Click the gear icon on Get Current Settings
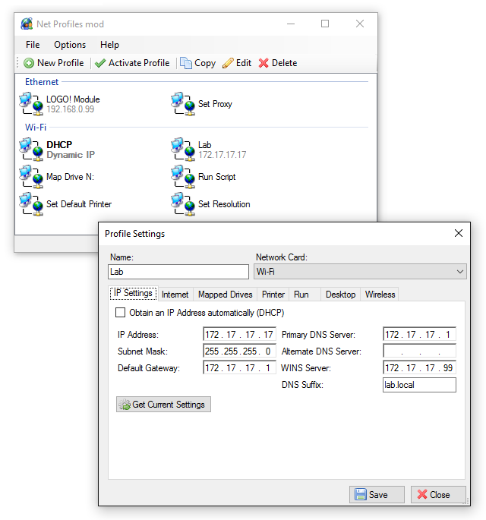This screenshot has height=520, width=486. pyautogui.click(x=125, y=405)
